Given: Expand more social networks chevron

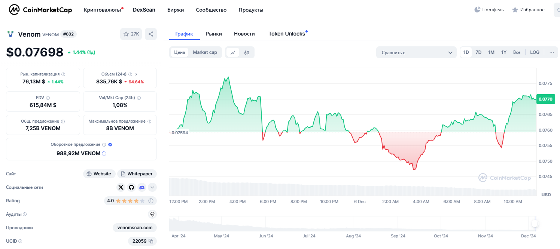Looking at the screenshot, I should [x=152, y=187].
